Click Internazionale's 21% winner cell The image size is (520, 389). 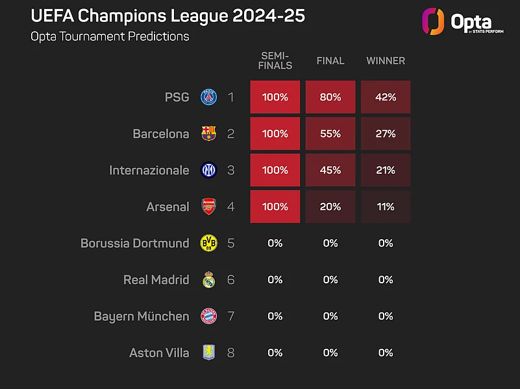pyautogui.click(x=386, y=171)
